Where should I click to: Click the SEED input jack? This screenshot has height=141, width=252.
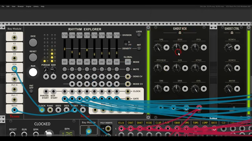click(58, 110)
